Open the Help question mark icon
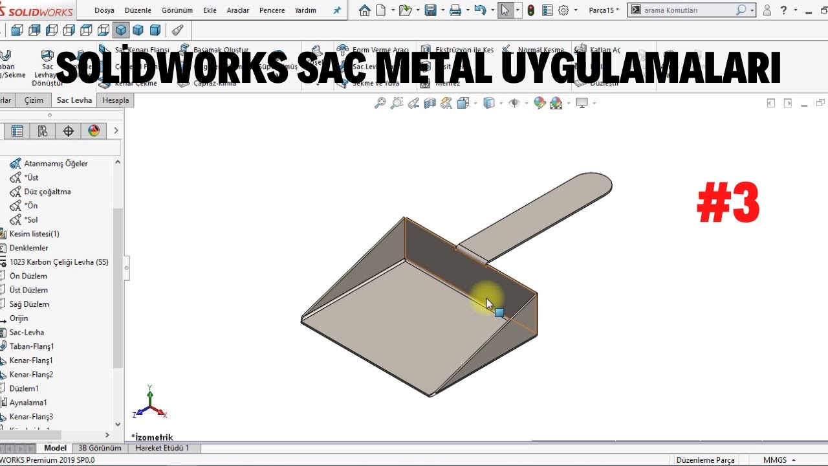The height and width of the screenshot is (466, 828). (x=784, y=10)
